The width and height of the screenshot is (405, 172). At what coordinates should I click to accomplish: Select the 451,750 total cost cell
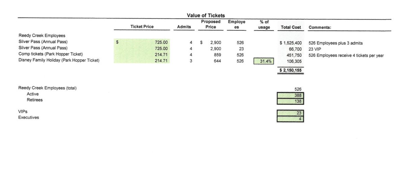[294, 55]
